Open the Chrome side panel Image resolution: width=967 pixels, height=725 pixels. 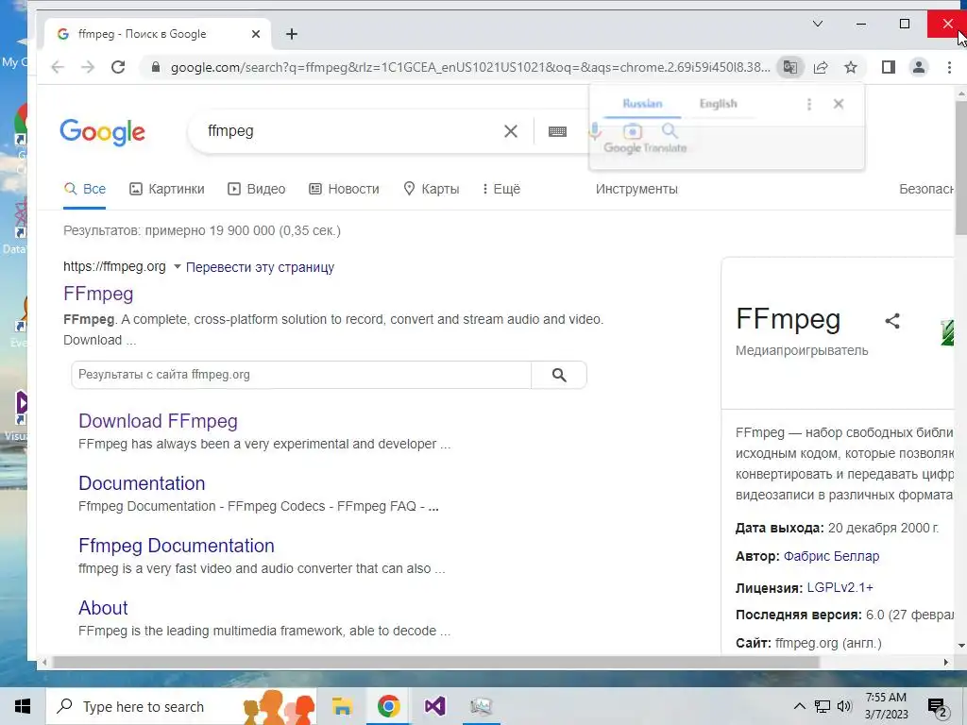888,67
